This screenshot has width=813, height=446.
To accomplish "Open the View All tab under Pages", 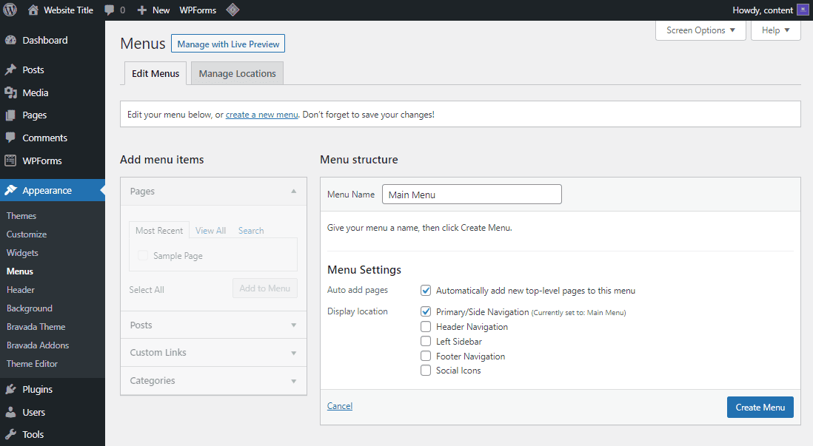I will click(210, 230).
